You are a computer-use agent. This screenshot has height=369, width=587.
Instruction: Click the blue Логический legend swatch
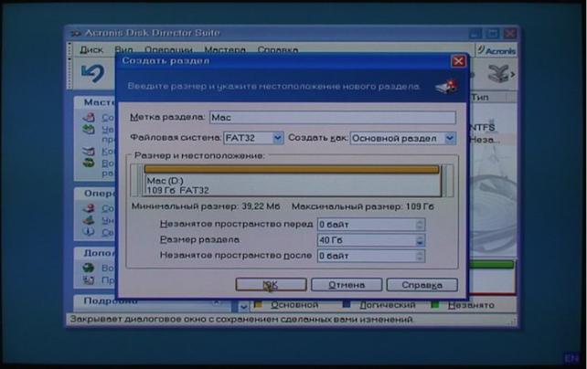point(347,305)
